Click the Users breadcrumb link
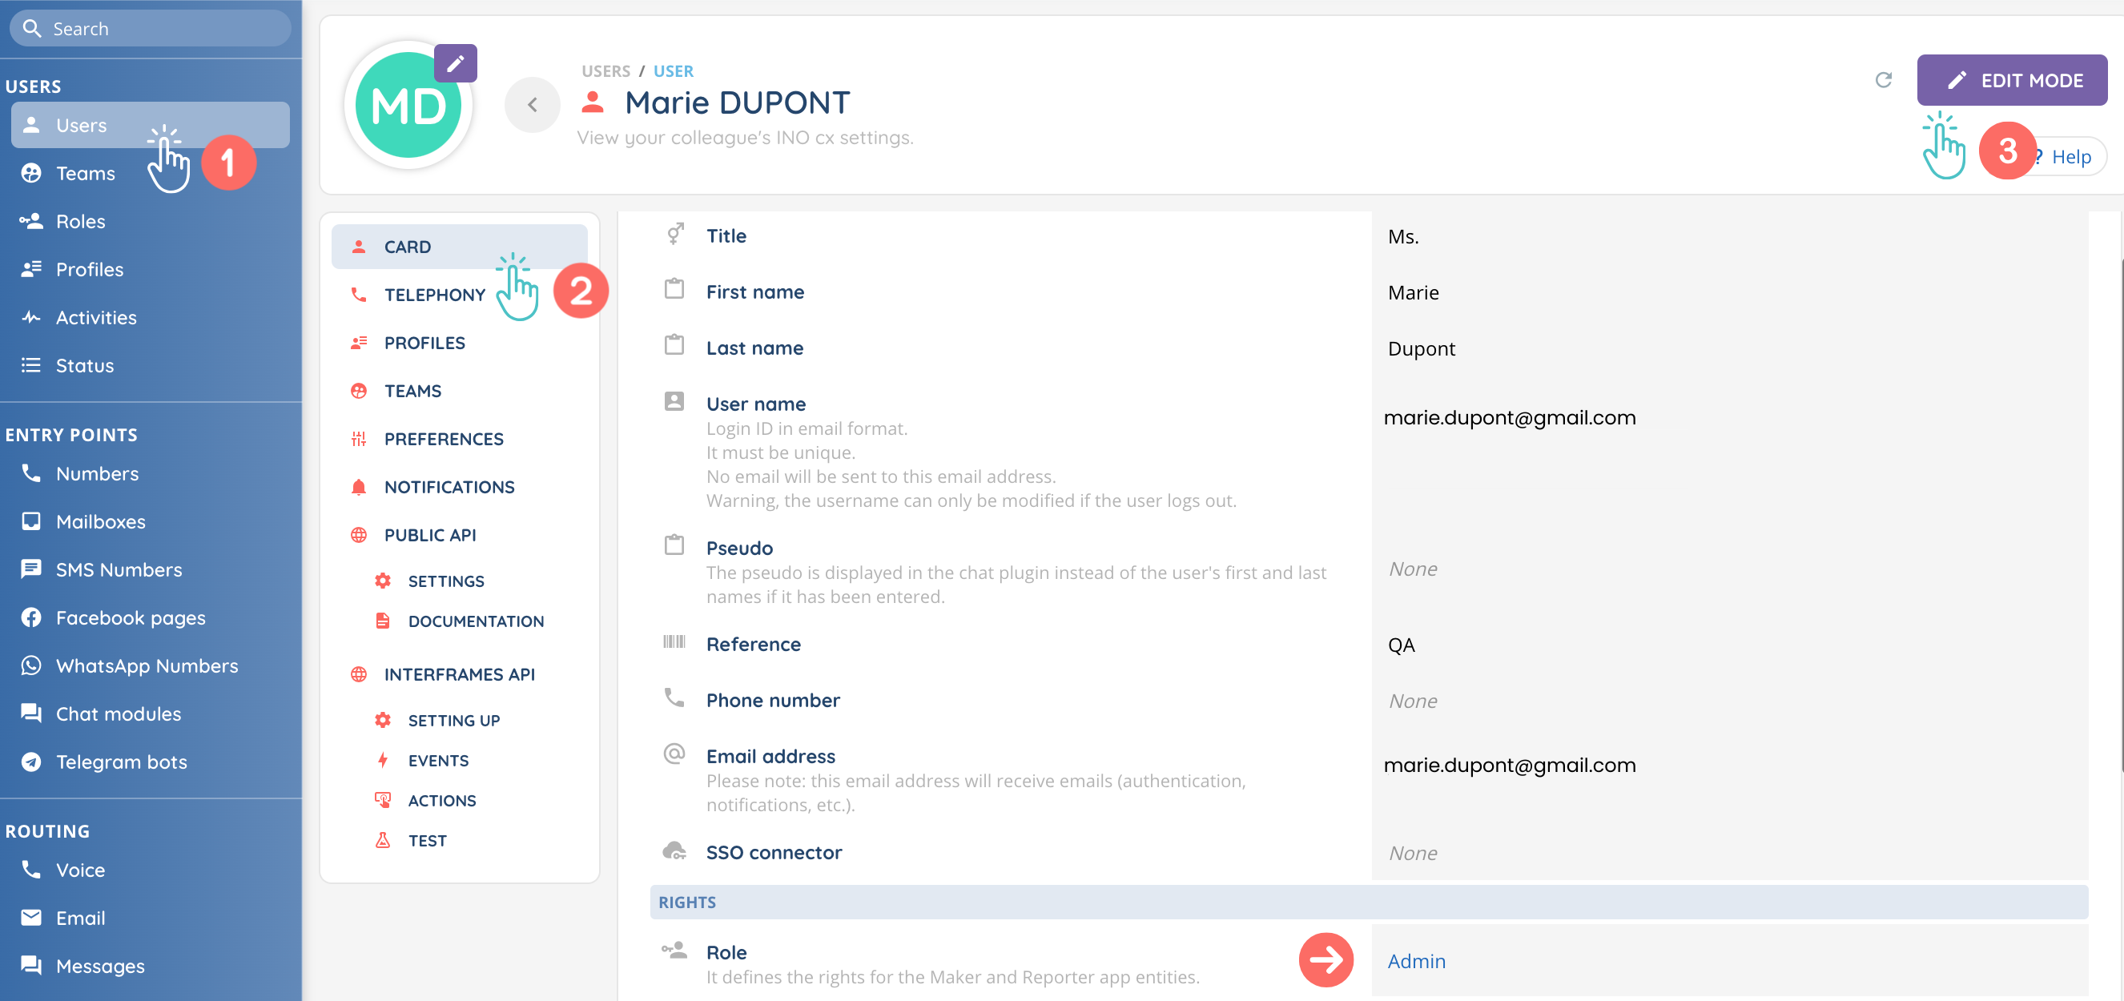Image resolution: width=2124 pixels, height=1001 pixels. pos(605,71)
